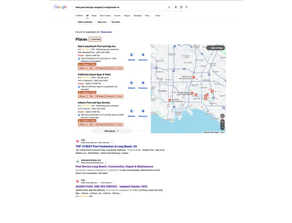The height and width of the screenshot is (223, 292).
Task: Click Review button under East Long Beach Pool
Action: [x=109, y=68]
